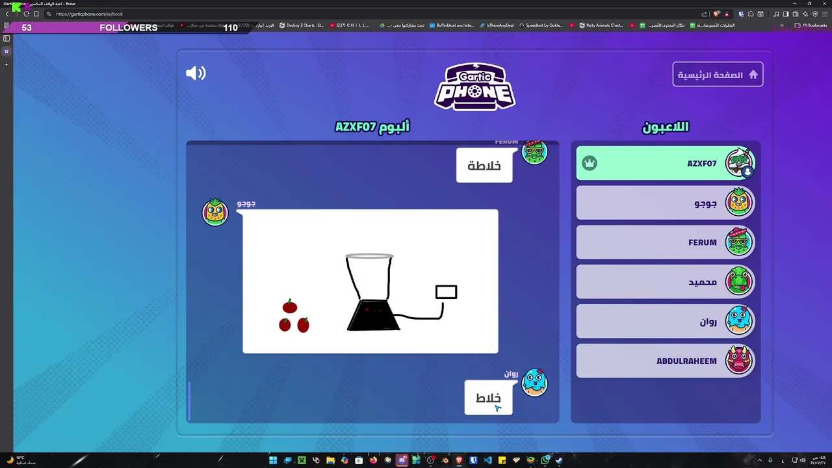Viewport: 832px width, 468px height.
Task: Toggle the browser sidebar panel icon
Action: [786, 14]
